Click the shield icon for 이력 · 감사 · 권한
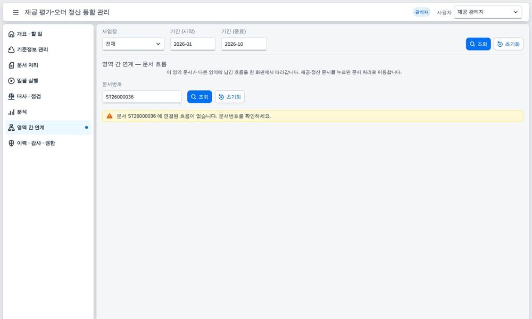The image size is (532, 319). (x=11, y=143)
